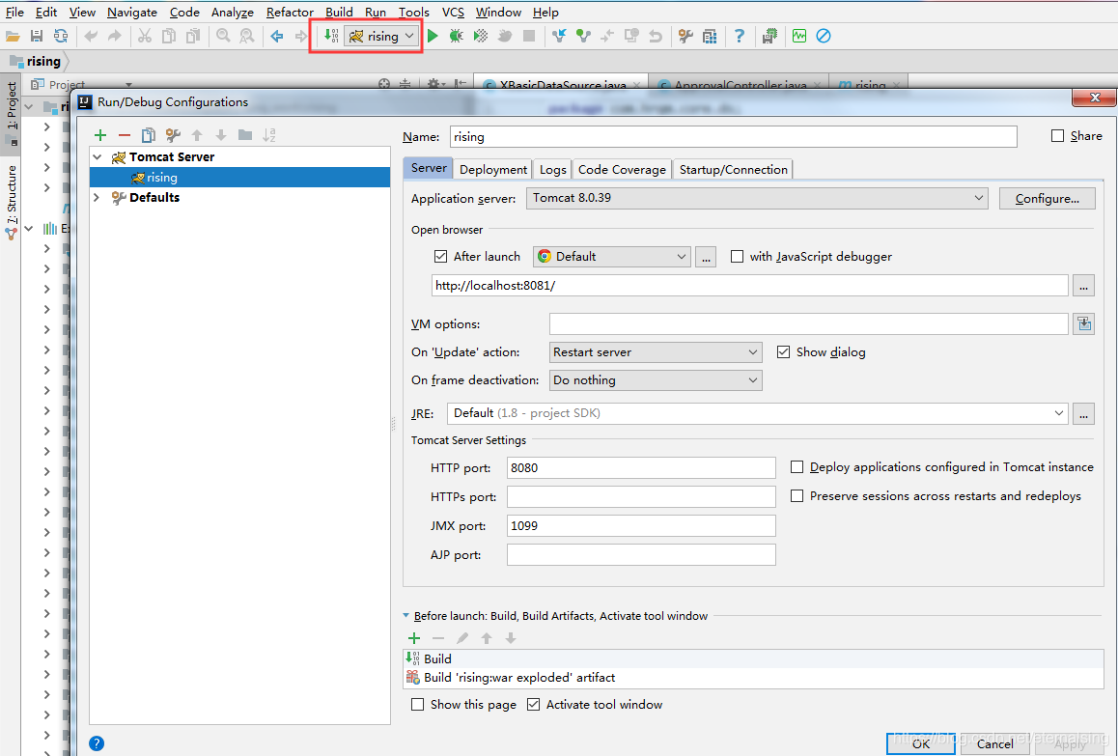Click the Cut scissors icon

(145, 36)
